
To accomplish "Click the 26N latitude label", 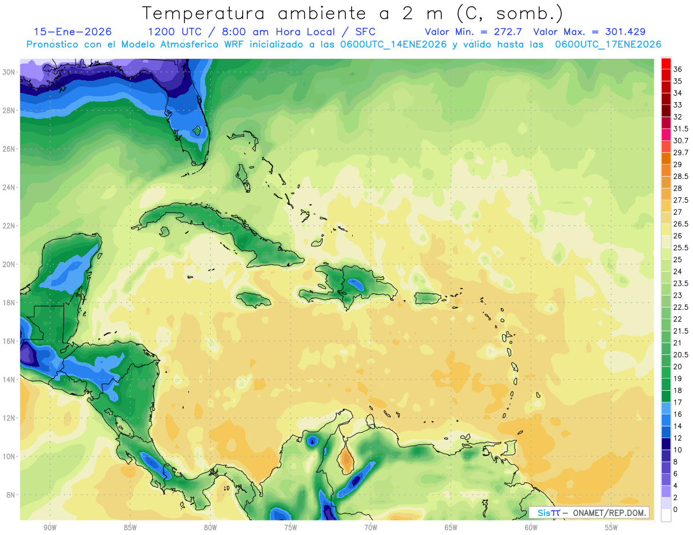I will tap(10, 149).
